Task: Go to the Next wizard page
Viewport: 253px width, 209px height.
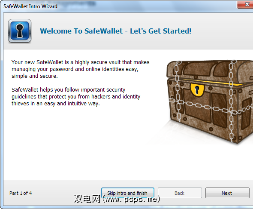Action: 227,193
